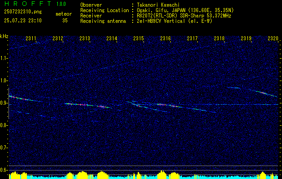Click time marker 2319
The height and width of the screenshot is (179, 282).
[246, 38]
